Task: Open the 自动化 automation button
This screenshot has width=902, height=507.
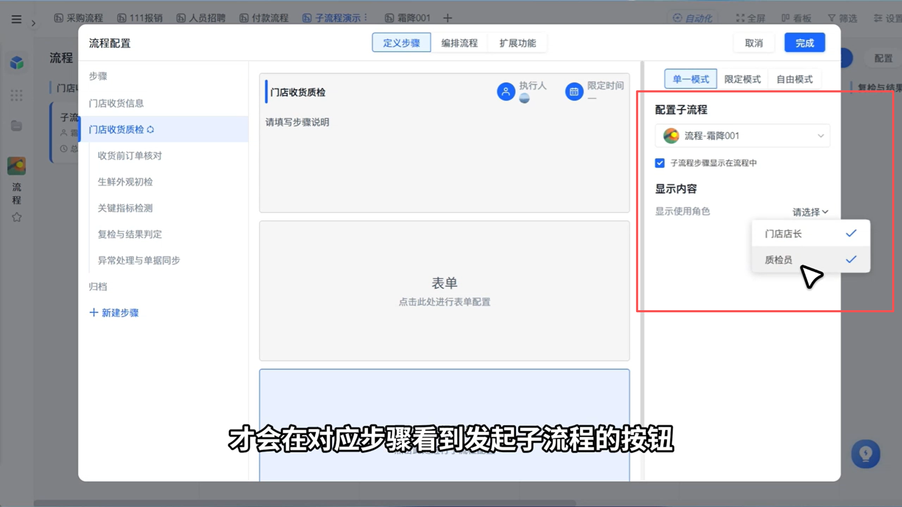Action: click(x=693, y=18)
